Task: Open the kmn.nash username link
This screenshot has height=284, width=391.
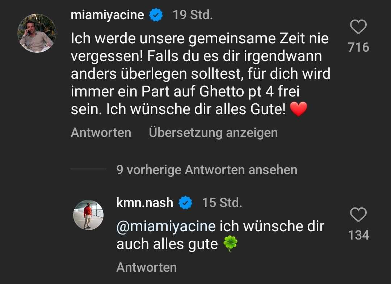Action: click(x=144, y=203)
